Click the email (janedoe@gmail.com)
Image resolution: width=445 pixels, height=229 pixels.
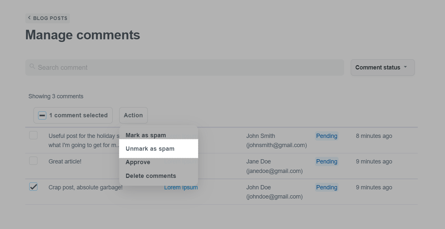275,171
